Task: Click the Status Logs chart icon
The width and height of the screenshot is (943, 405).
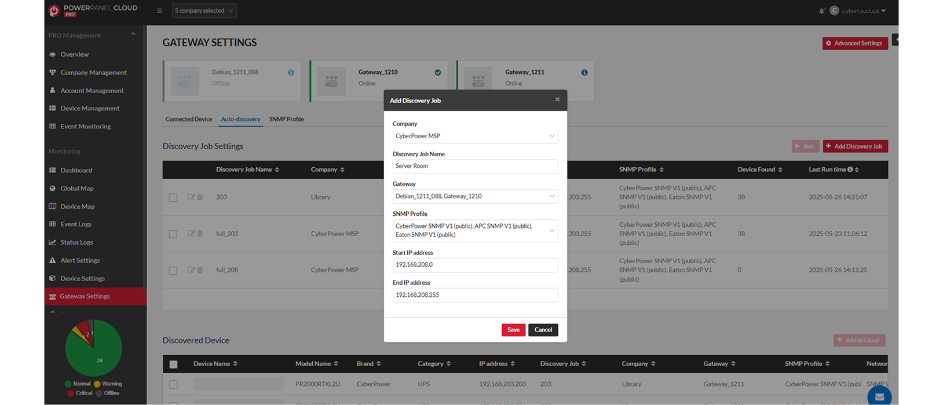Action: click(x=53, y=242)
